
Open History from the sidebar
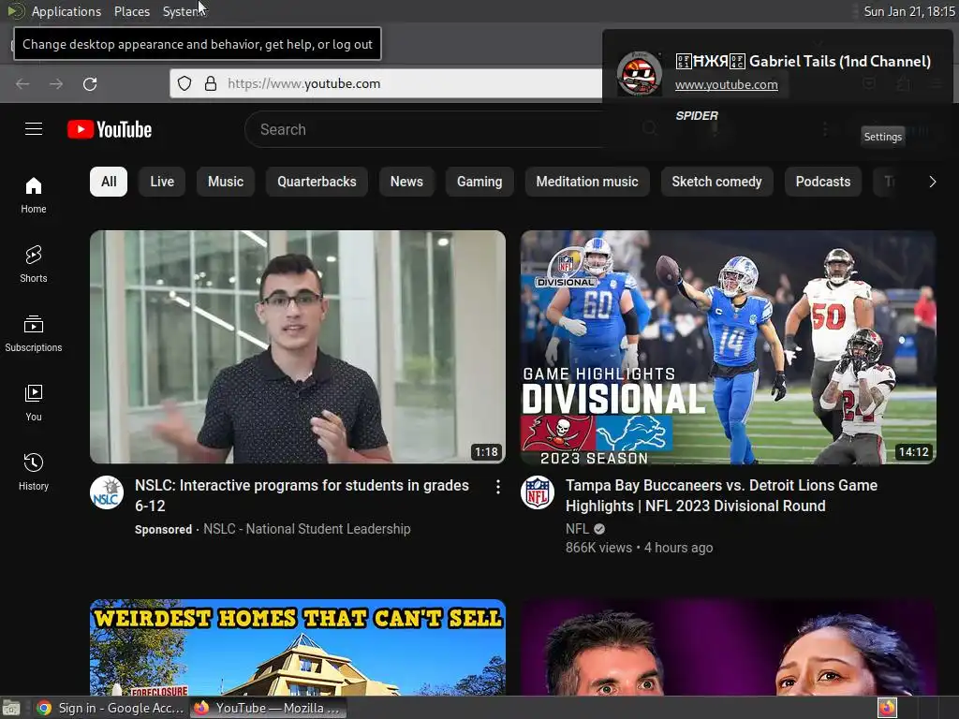[x=34, y=472]
